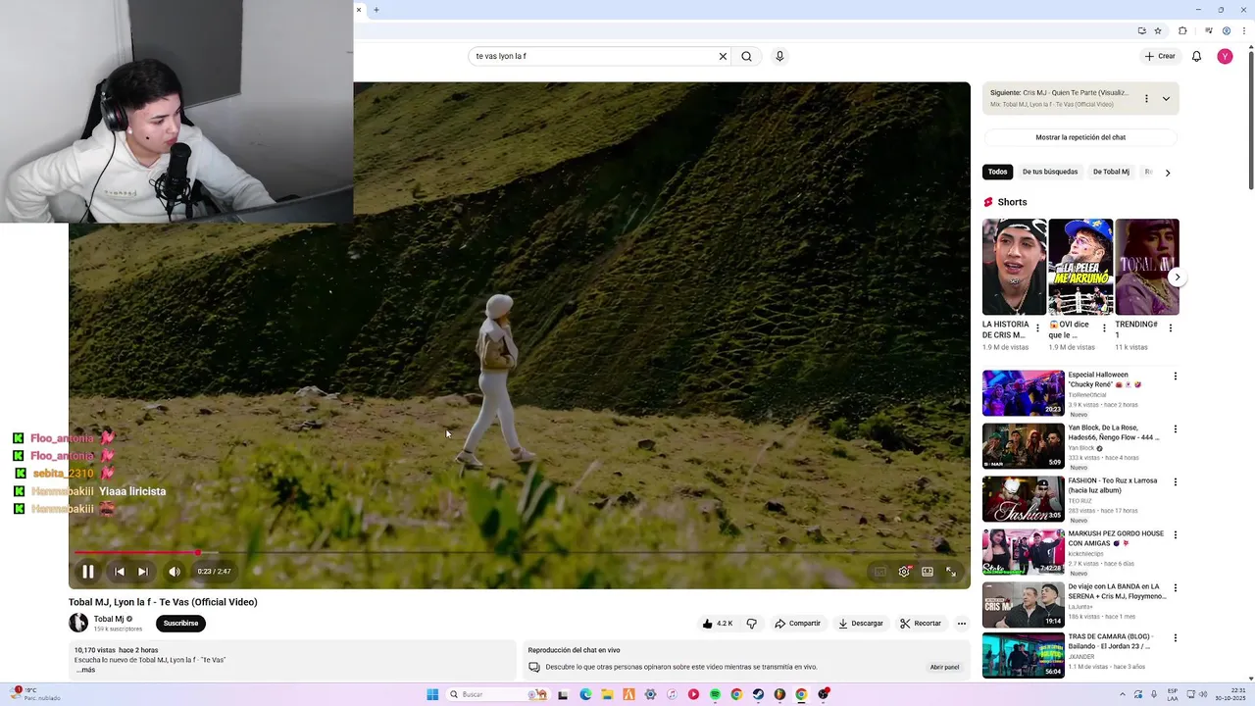This screenshot has height=706, width=1255.
Task: Open the account avatar menu
Action: (x=1225, y=56)
